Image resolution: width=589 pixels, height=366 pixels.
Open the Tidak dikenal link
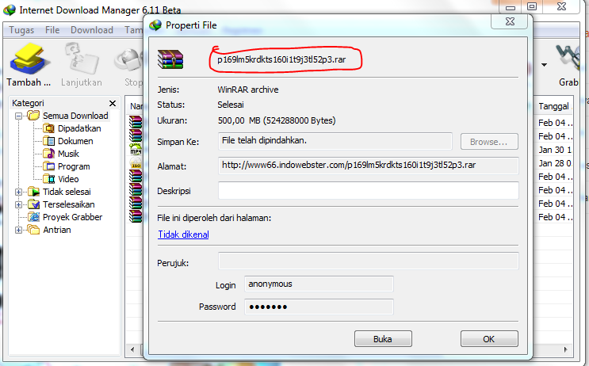183,234
